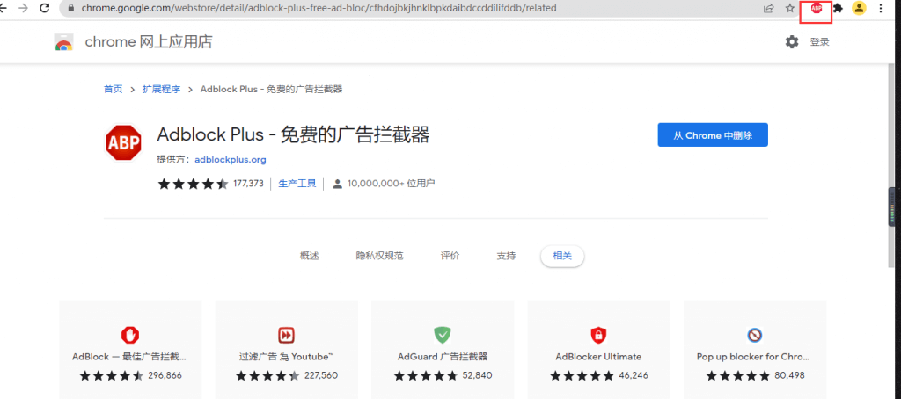Open the 隐私权规范 tab
This screenshot has width=901, height=399.
tap(380, 256)
